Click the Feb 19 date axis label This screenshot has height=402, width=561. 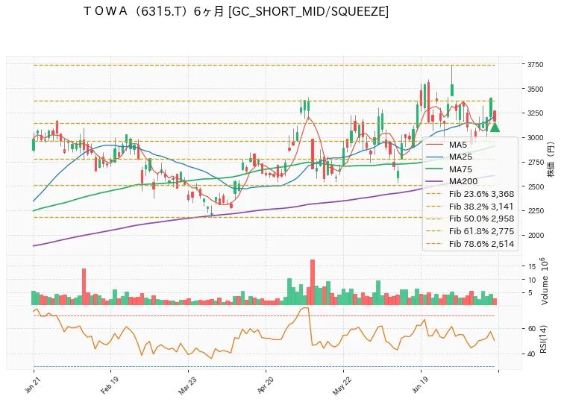point(109,386)
